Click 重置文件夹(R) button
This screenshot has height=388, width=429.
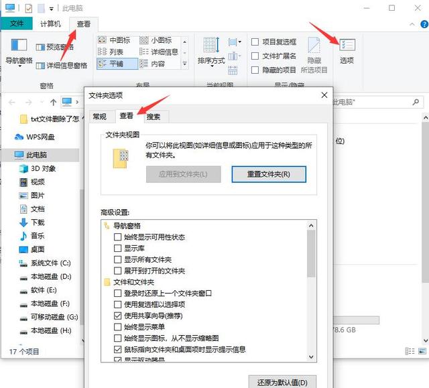(x=269, y=174)
